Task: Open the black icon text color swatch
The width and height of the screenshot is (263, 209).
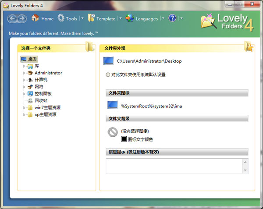Action: tap(124, 139)
